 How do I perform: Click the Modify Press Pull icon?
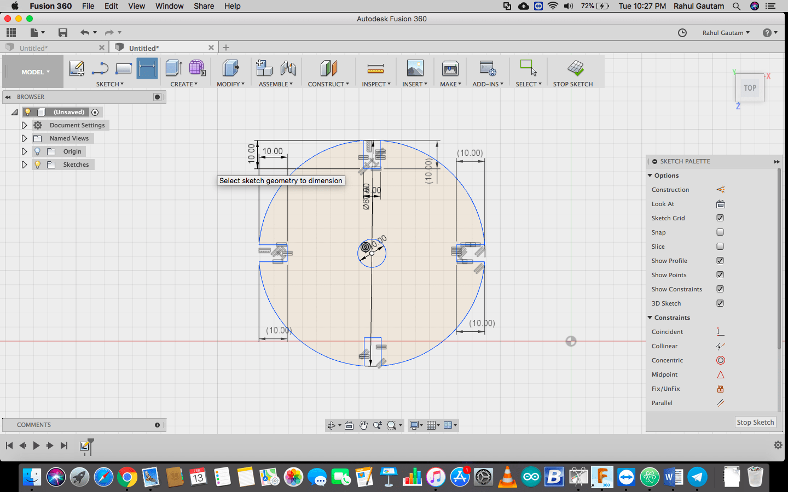(230, 68)
